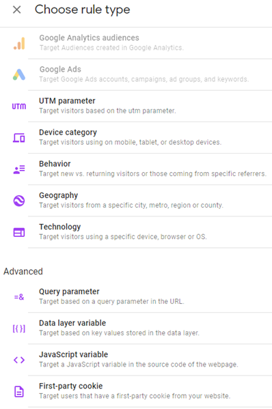This screenshot has height=409, width=272.
Task: Click the Device category devices icon
Action: click(19, 138)
